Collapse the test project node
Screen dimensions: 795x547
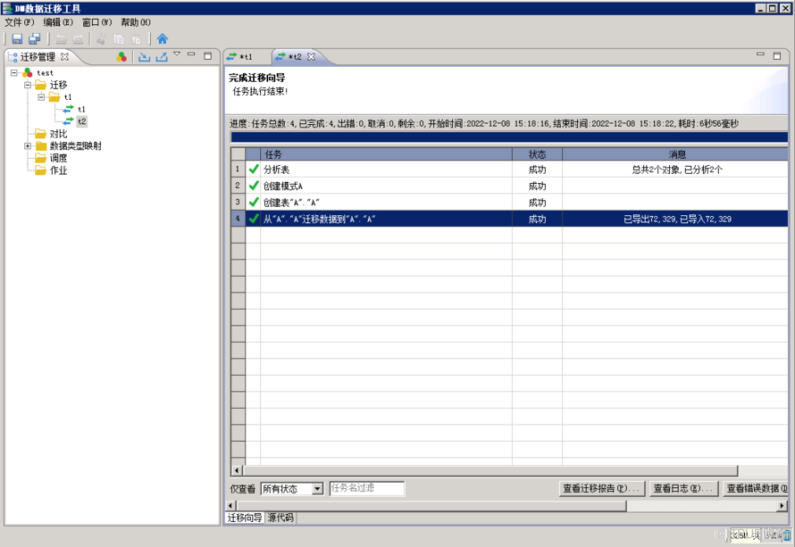tap(14, 73)
